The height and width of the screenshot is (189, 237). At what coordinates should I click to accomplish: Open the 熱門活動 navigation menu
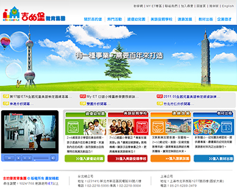coord(115,19)
